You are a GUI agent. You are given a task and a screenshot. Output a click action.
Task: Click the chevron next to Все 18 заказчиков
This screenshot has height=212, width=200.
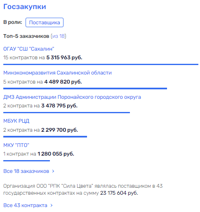click(53, 171)
